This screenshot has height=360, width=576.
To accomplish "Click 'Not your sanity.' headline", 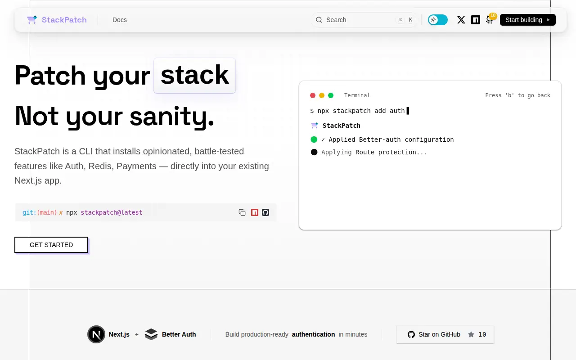I will [x=115, y=116].
